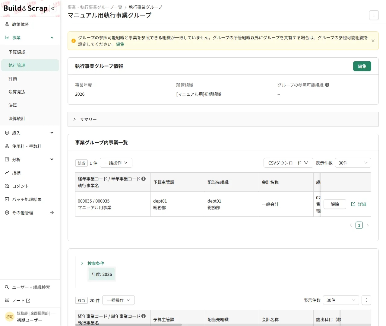386x326 pixels.
Task: Open 決算 sidebar item
Action: point(30,105)
